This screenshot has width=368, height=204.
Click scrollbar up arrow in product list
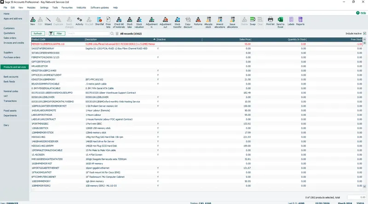point(364,40)
